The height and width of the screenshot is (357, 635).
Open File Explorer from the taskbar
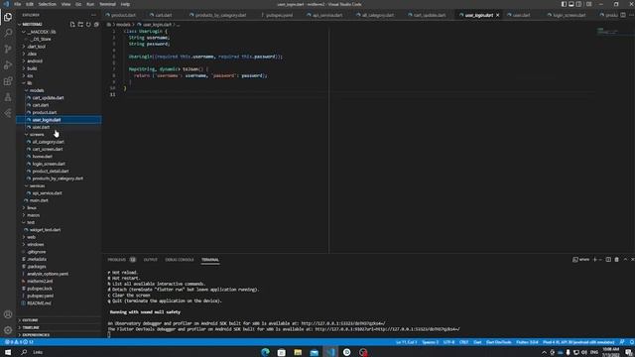tap(298, 352)
